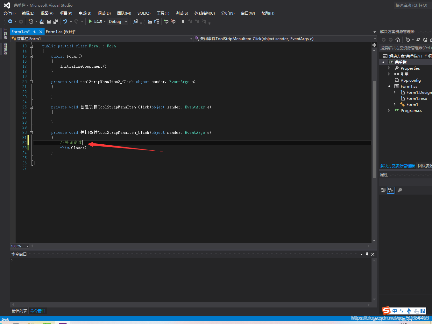The height and width of the screenshot is (324, 432).
Task: Click the Solution Explorer Home icon
Action: [x=398, y=40]
